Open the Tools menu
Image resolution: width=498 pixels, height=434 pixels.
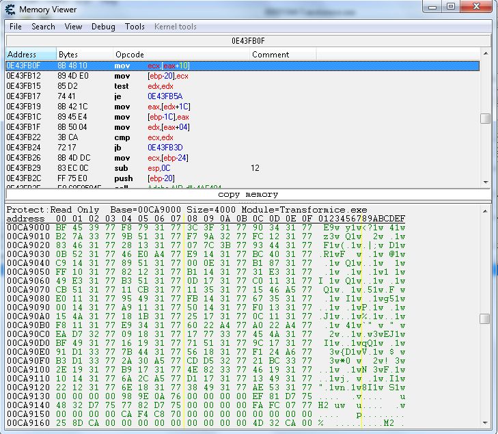point(135,27)
